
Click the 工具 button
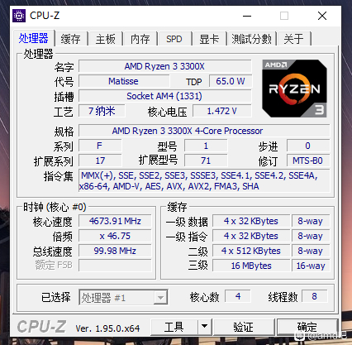174,327
